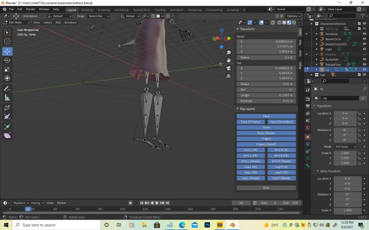Activate the Move tool

click(x=7, y=52)
